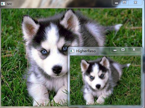The image size is (145, 108).
Task: Maximize the HigherReso window
Action: pos(123,50)
